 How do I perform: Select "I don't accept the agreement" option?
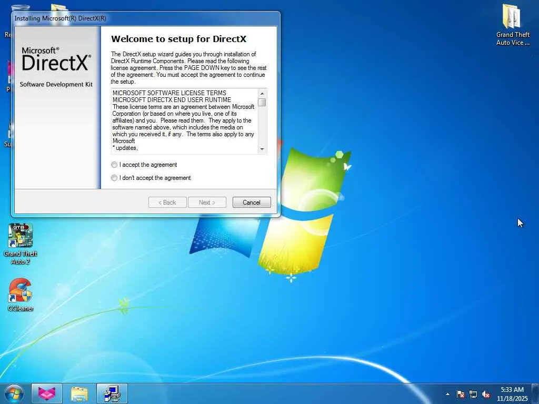(x=114, y=178)
